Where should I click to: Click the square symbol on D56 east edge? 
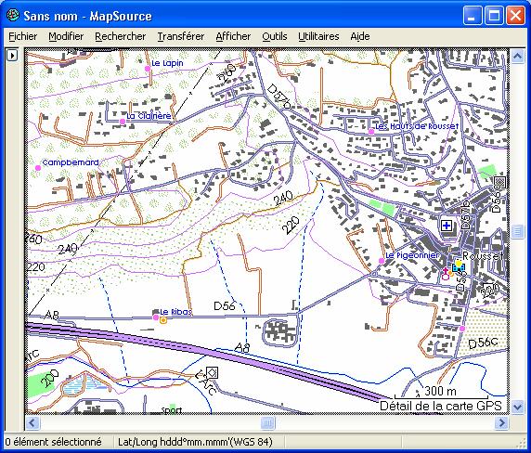point(499,183)
